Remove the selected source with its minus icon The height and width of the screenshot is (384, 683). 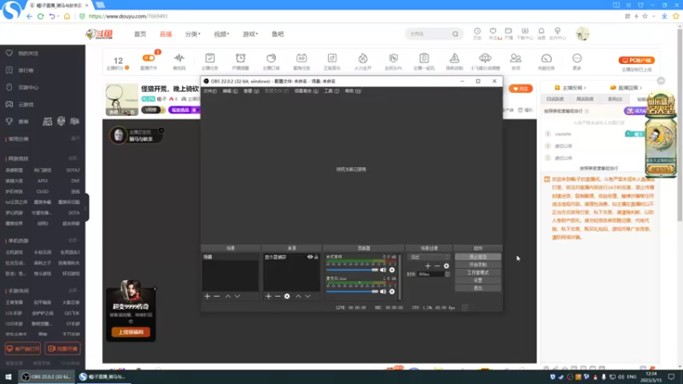277,296
